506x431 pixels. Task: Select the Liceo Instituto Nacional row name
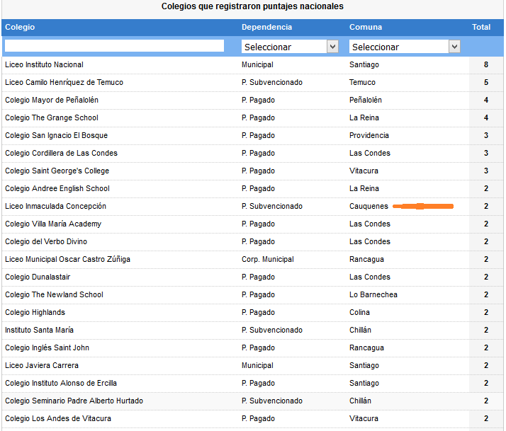click(x=44, y=64)
